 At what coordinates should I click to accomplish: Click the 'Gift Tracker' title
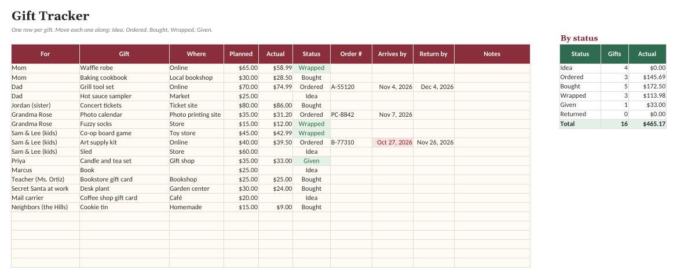(50, 16)
